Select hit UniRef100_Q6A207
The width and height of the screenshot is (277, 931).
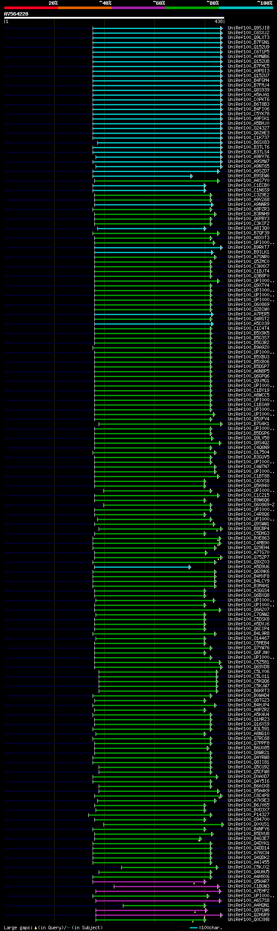click(x=248, y=609)
